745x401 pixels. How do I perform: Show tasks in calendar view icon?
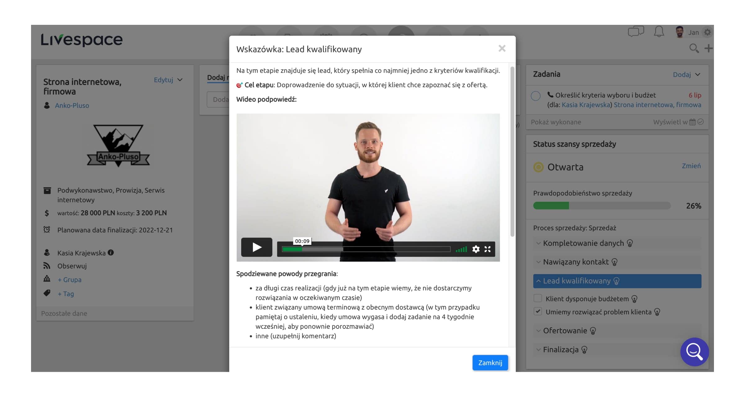pyautogui.click(x=692, y=122)
